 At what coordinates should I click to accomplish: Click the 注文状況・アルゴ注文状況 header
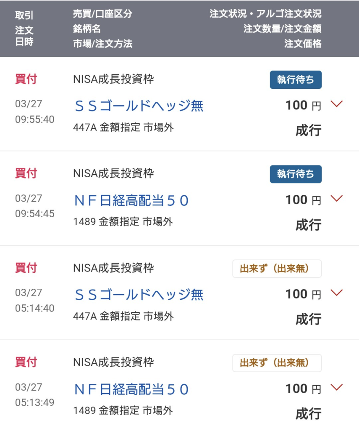(265, 14)
